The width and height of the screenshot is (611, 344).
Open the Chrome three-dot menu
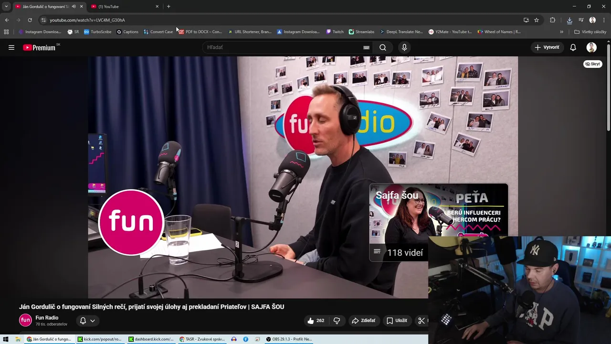(x=604, y=20)
